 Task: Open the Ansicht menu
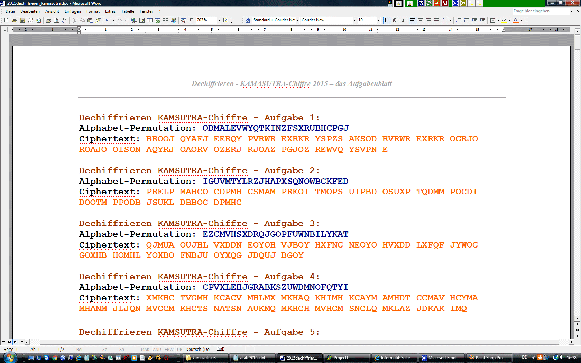(52, 11)
